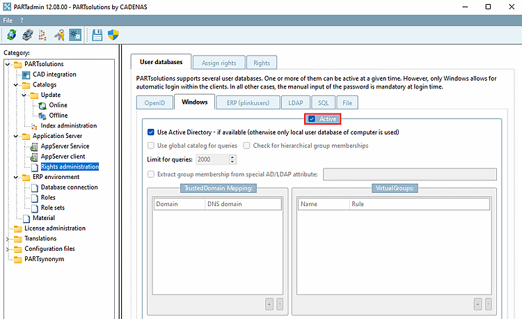Click the PARTsynonym folder icon

18,259
